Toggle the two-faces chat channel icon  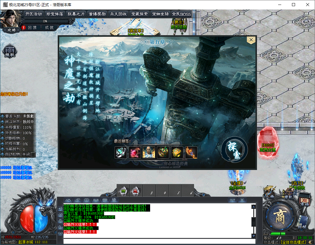60,215
